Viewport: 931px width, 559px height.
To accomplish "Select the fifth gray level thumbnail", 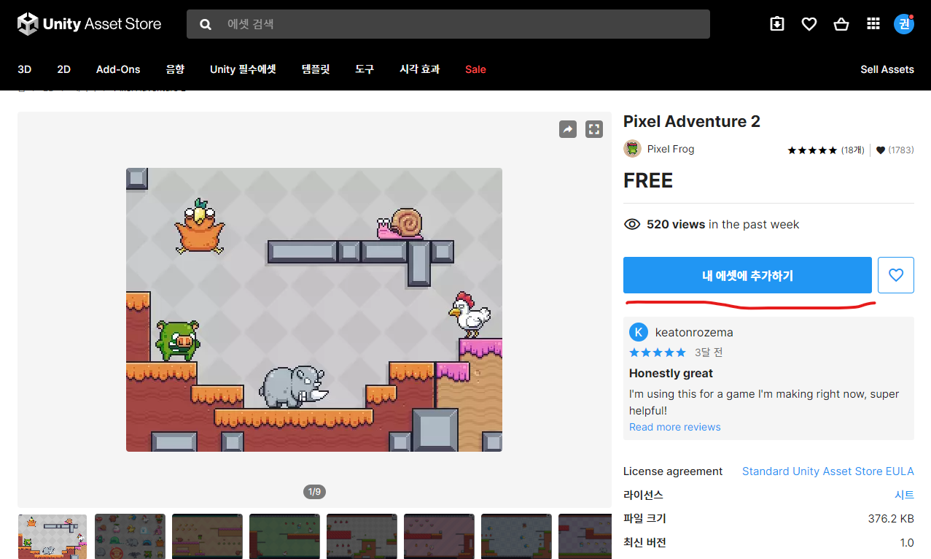I will point(362,536).
